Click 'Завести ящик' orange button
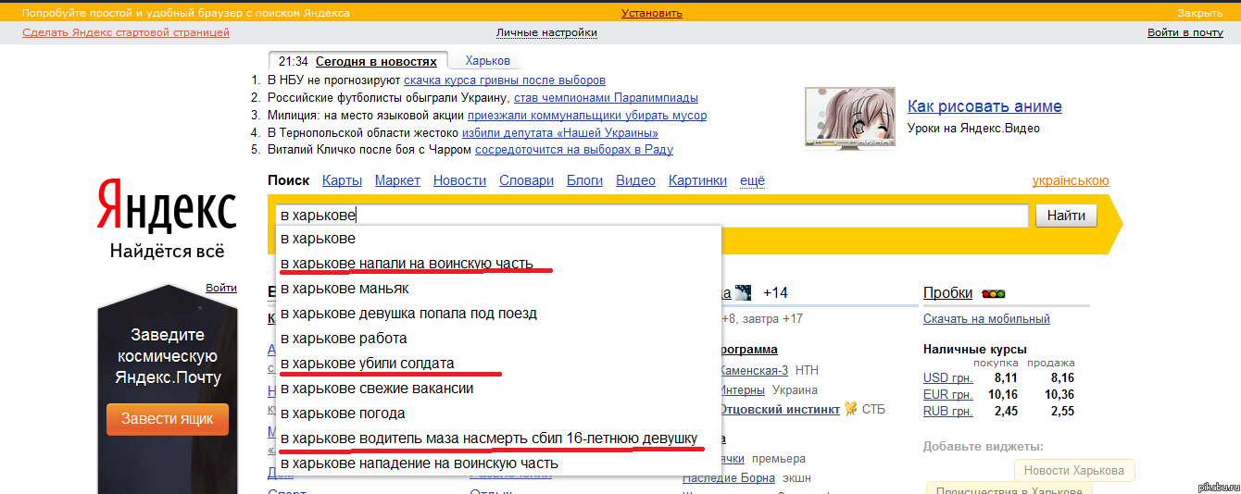1241x494 pixels. pyautogui.click(x=167, y=419)
